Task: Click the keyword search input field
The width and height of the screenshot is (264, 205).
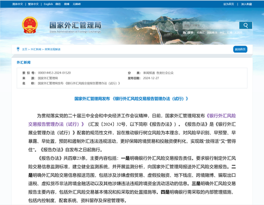Action: (211, 26)
